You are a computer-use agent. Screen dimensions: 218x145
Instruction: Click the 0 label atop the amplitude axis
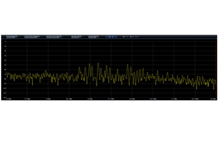click(5, 42)
